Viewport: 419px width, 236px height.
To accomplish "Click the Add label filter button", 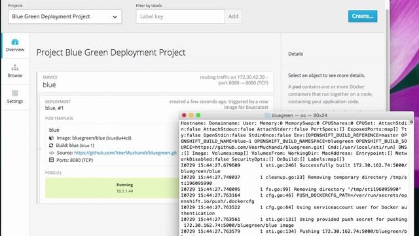I will click(x=233, y=16).
